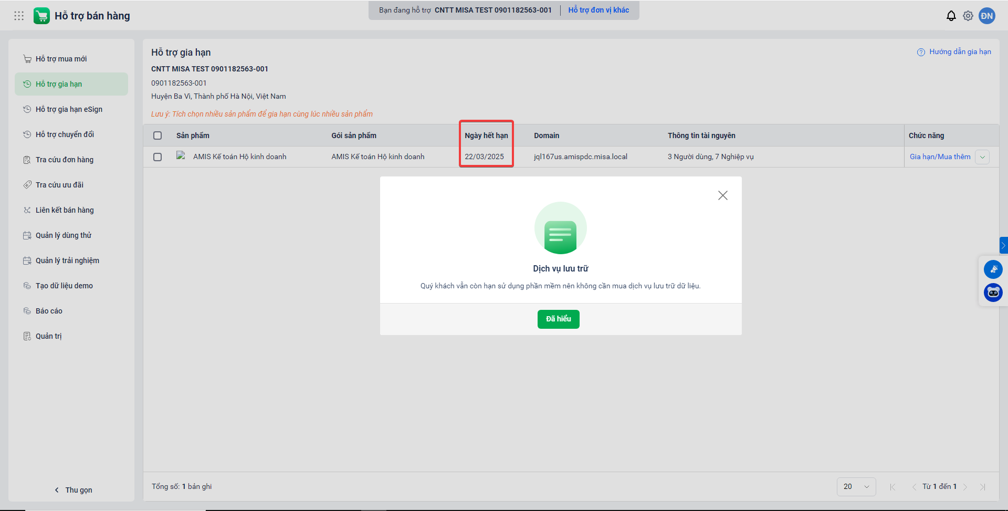1008x511 pixels.
Task: Close the Dịch vụ lưu trữ dialog
Action: (x=723, y=195)
